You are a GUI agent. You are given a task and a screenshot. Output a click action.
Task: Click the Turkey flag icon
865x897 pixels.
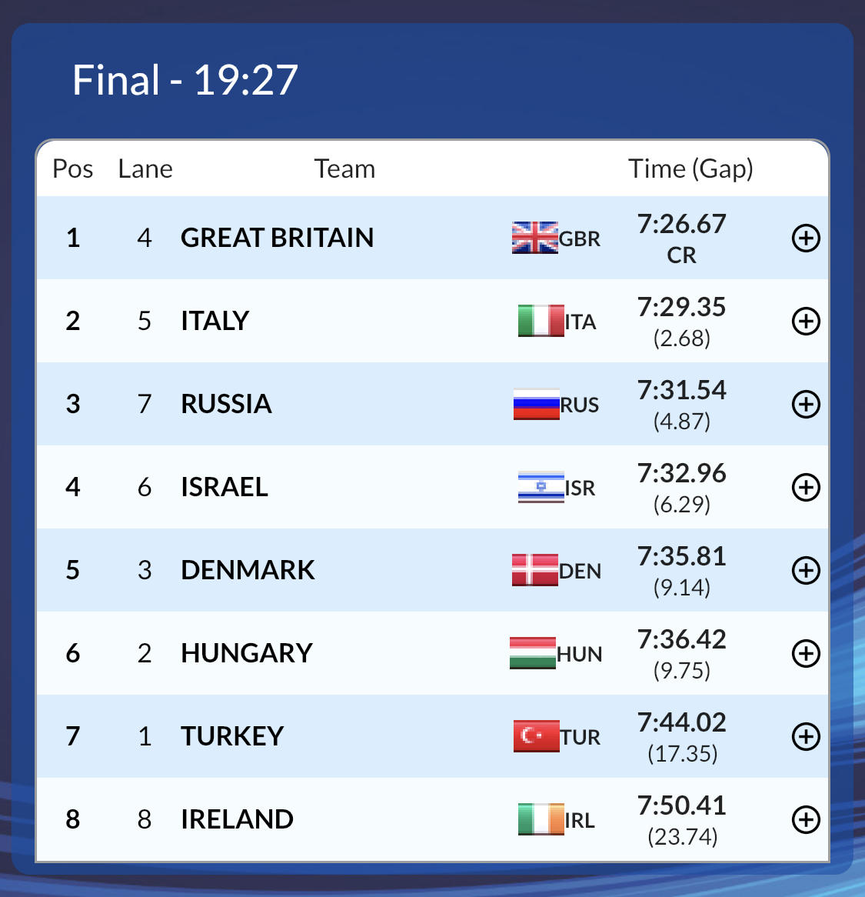[x=536, y=736]
